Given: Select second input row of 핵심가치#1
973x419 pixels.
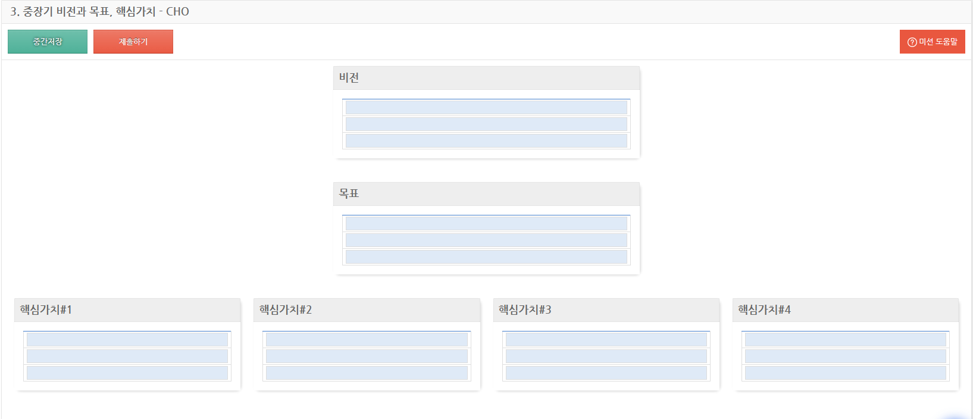Looking at the screenshot, I should 127,356.
